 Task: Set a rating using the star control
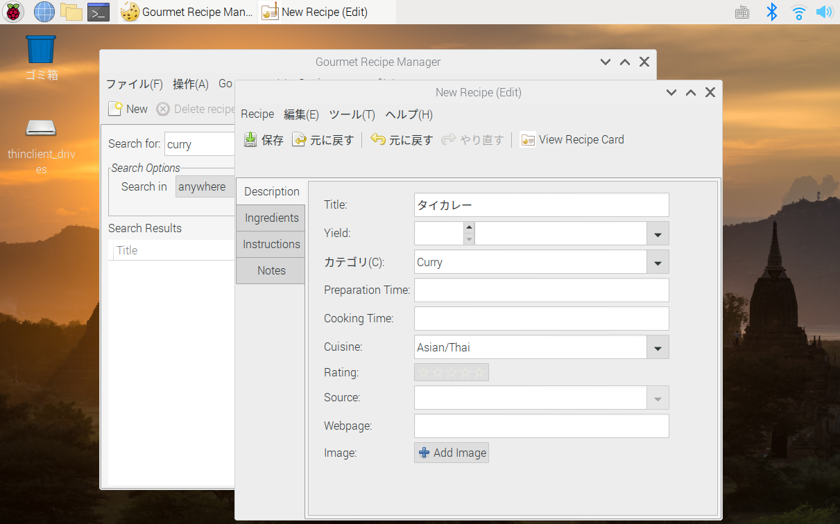pyautogui.click(x=452, y=372)
